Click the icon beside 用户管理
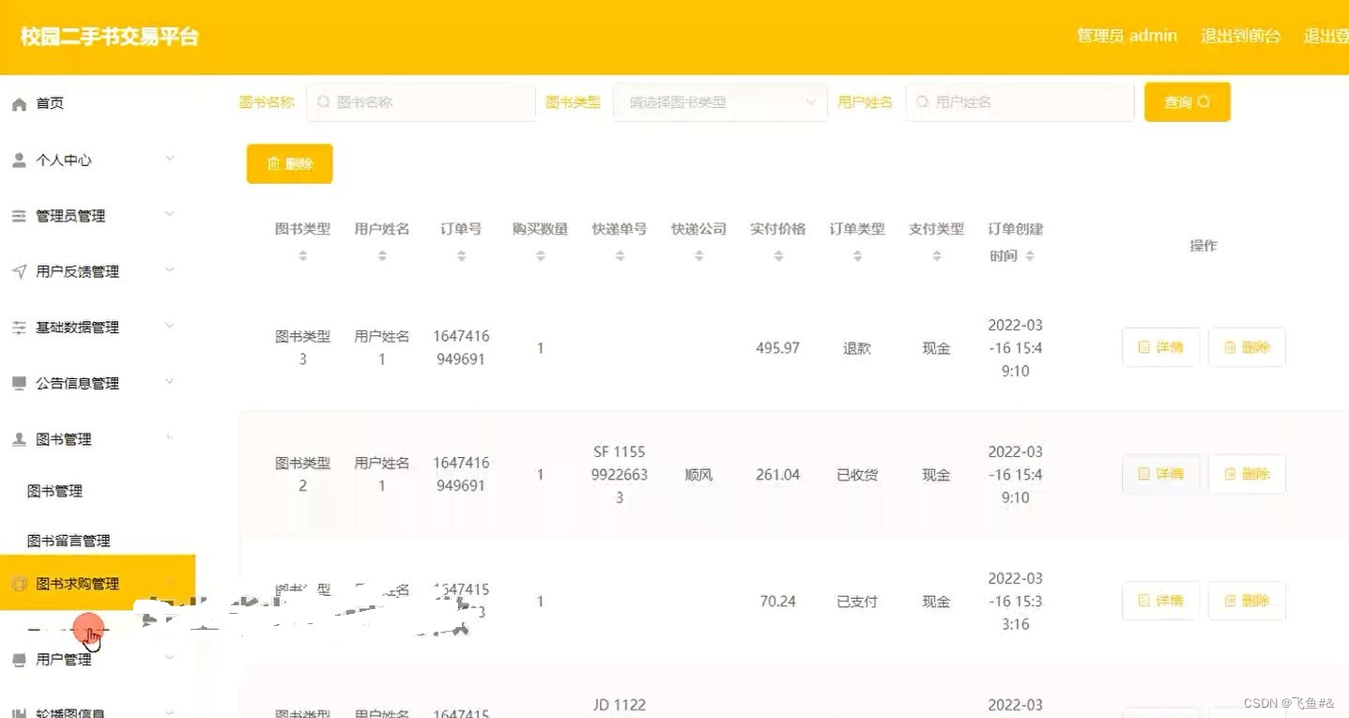 coord(19,661)
